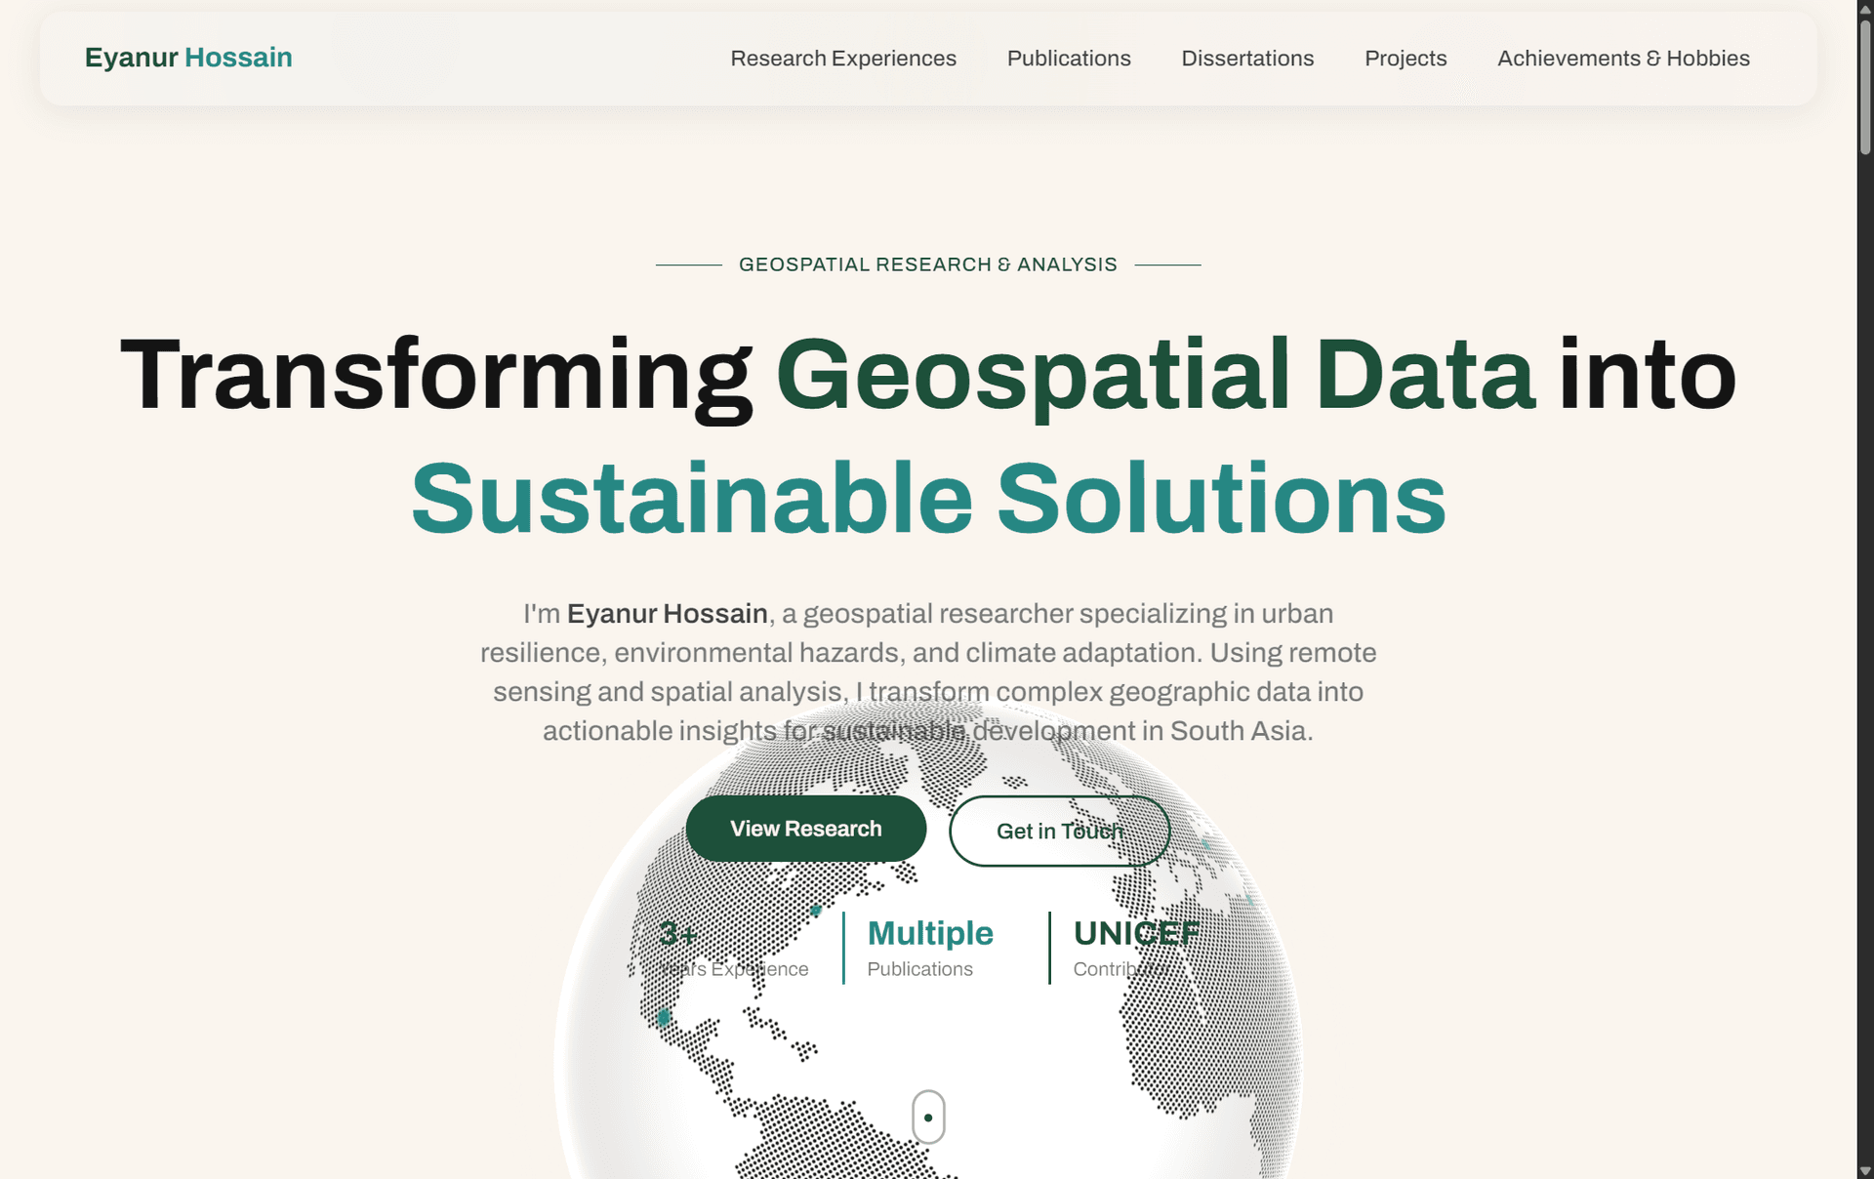Click the vertical scrollbar thumb
Viewport: 1874px width, 1179px height.
1865,86
